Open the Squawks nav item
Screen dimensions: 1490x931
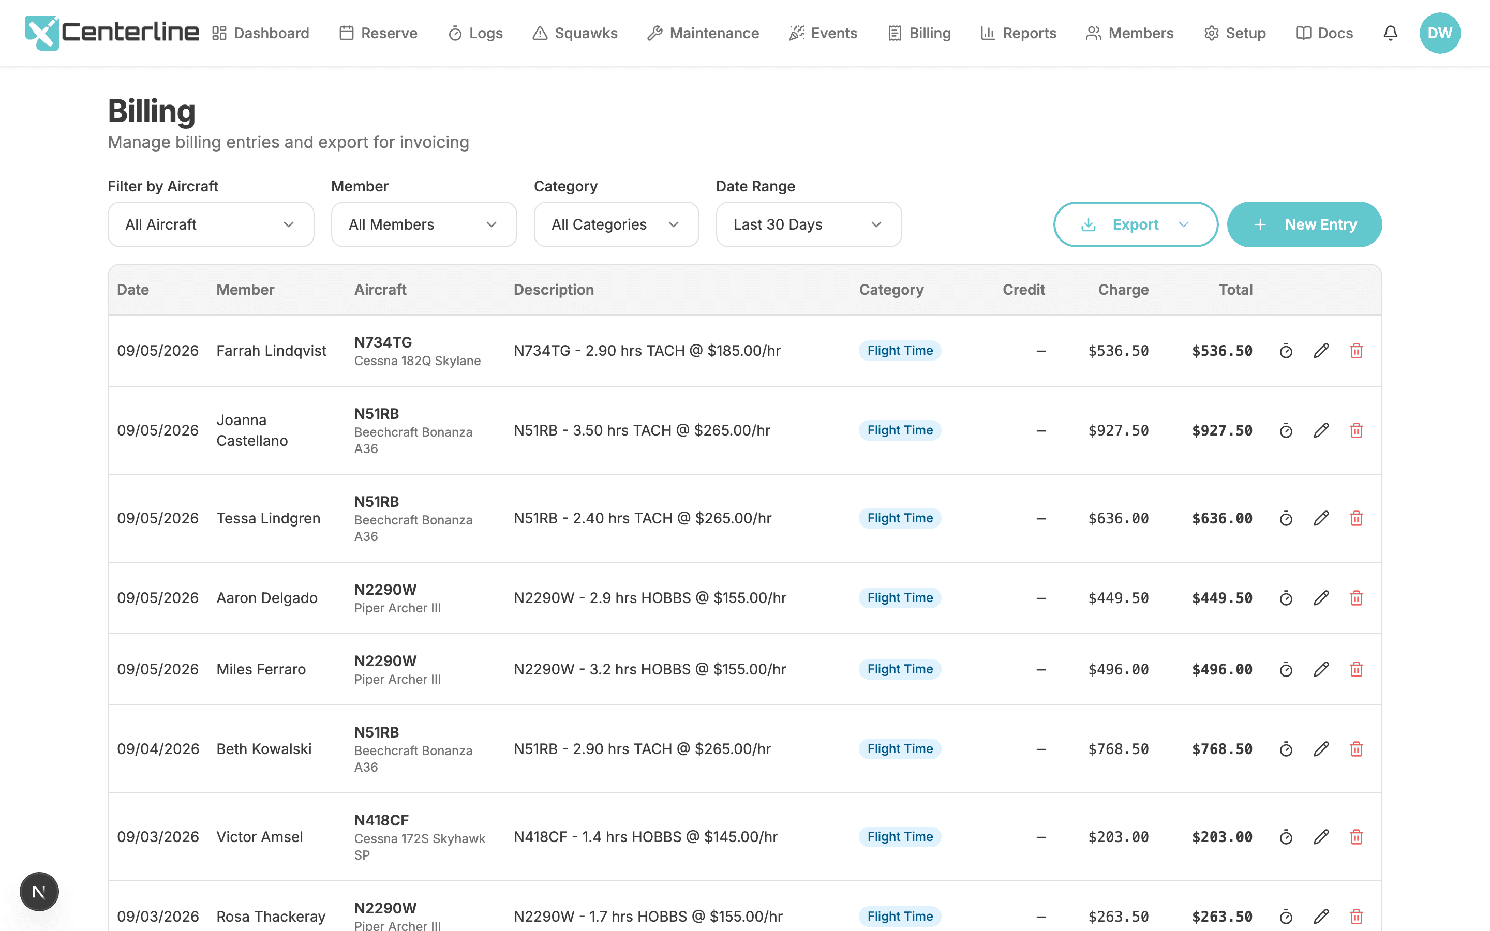click(575, 33)
